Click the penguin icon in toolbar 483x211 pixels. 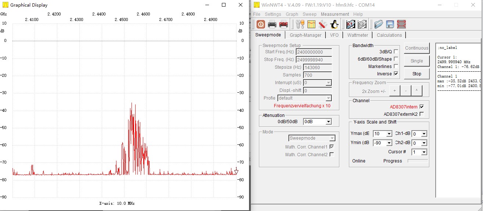coord(334,25)
